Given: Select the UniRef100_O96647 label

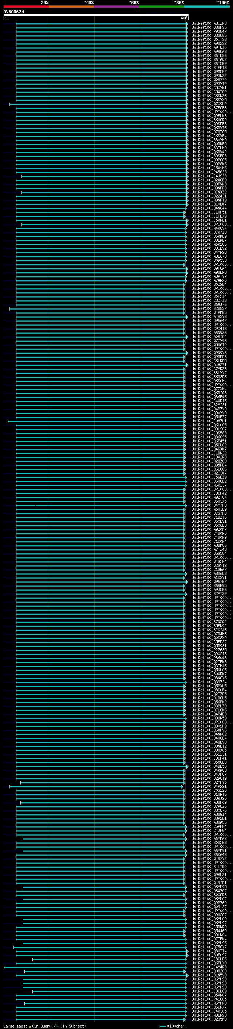Looking at the screenshot, I should click(209, 321).
